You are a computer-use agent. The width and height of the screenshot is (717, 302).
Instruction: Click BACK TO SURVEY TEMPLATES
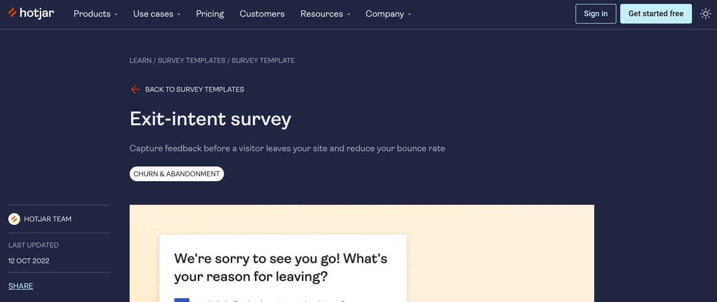point(194,89)
